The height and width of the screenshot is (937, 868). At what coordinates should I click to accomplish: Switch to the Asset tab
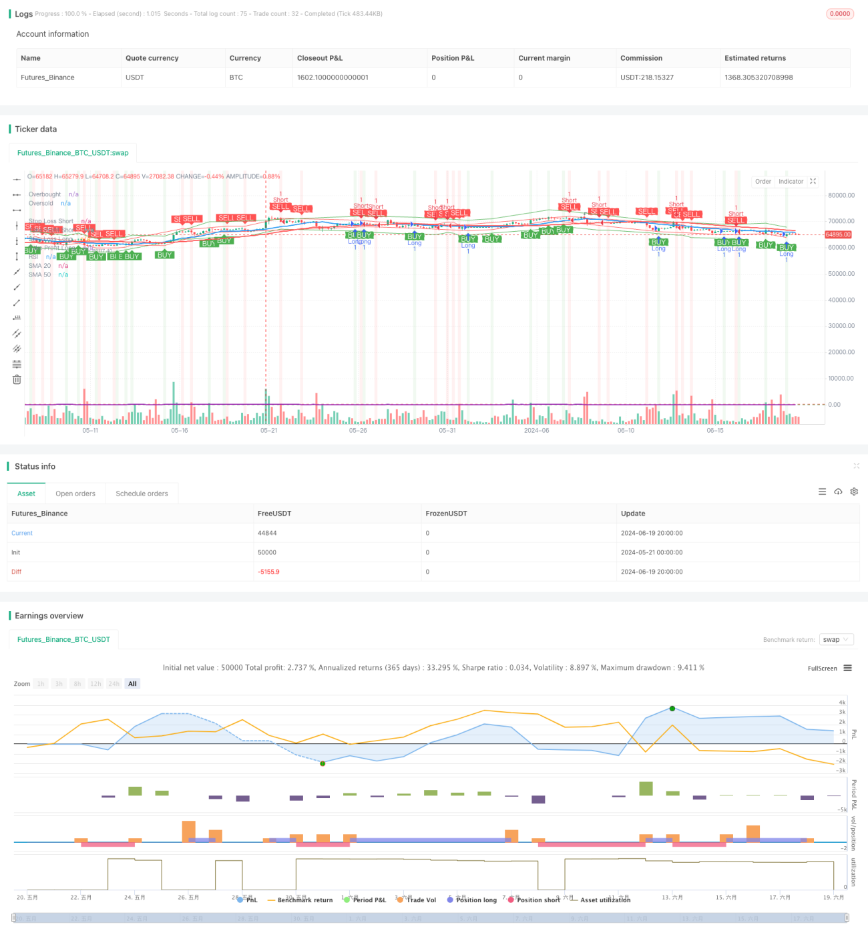[x=26, y=494]
